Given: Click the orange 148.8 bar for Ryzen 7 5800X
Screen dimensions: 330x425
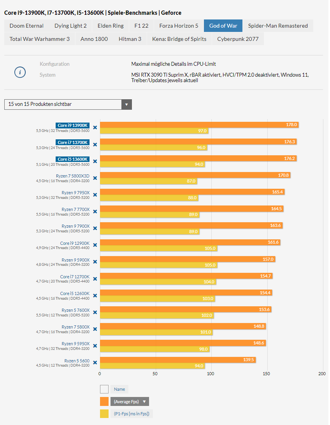Looking at the screenshot, I should pyautogui.click(x=183, y=326).
